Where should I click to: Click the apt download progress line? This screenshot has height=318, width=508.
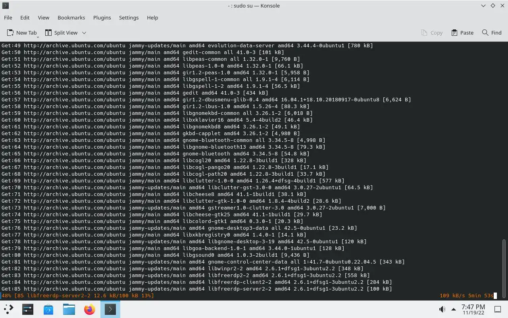click(77, 296)
